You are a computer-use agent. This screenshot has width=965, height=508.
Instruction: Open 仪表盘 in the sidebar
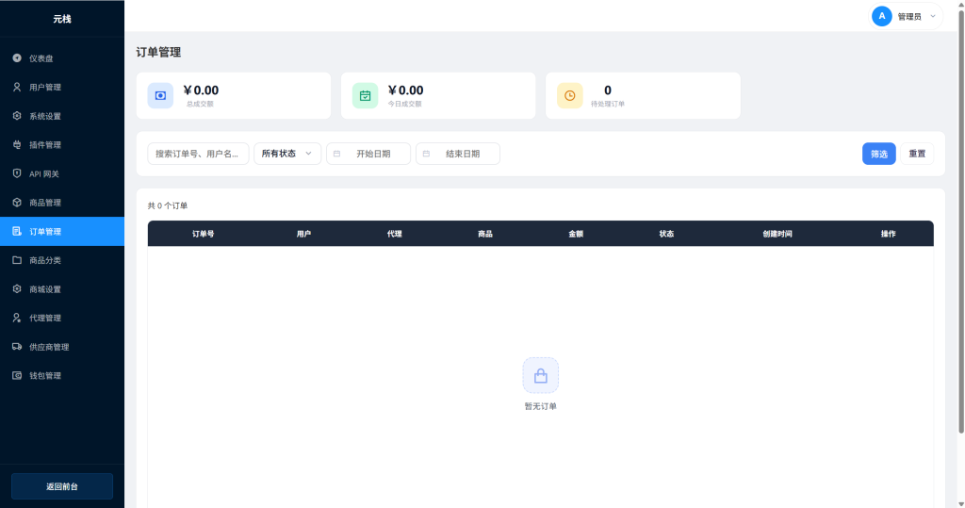(x=62, y=57)
